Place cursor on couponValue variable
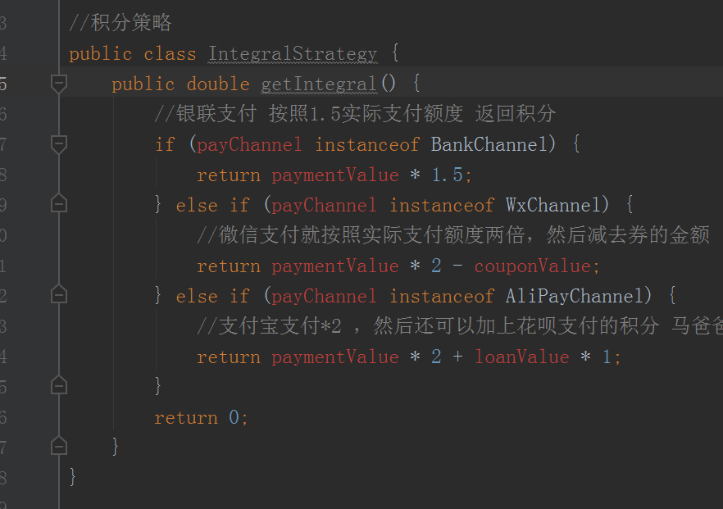This screenshot has height=509, width=723. [532, 266]
